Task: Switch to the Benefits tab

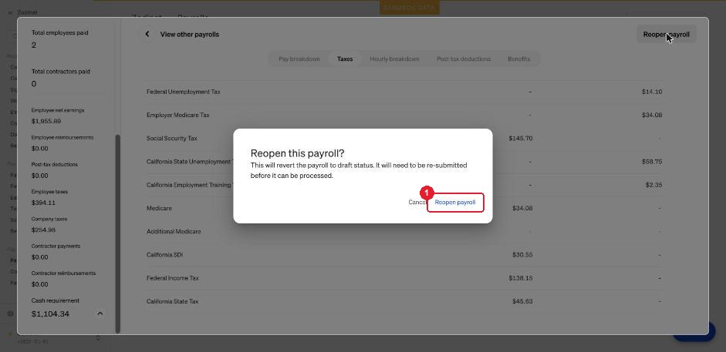Action: pos(518,59)
